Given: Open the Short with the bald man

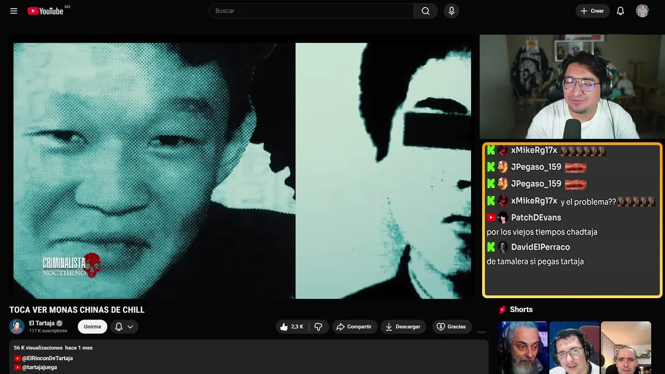Looking at the screenshot, I should tap(626, 348).
